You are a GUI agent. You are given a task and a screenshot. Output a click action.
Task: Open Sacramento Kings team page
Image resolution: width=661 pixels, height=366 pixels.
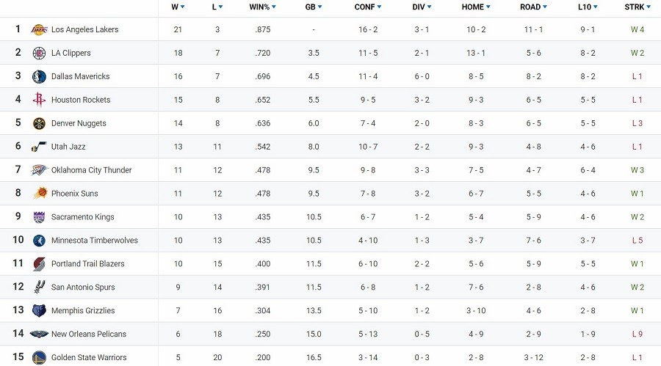(x=82, y=217)
